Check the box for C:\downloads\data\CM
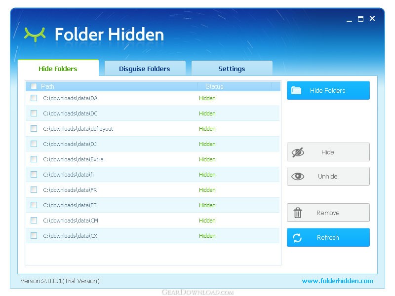Screen dimensions: 395x296 coord(34,220)
